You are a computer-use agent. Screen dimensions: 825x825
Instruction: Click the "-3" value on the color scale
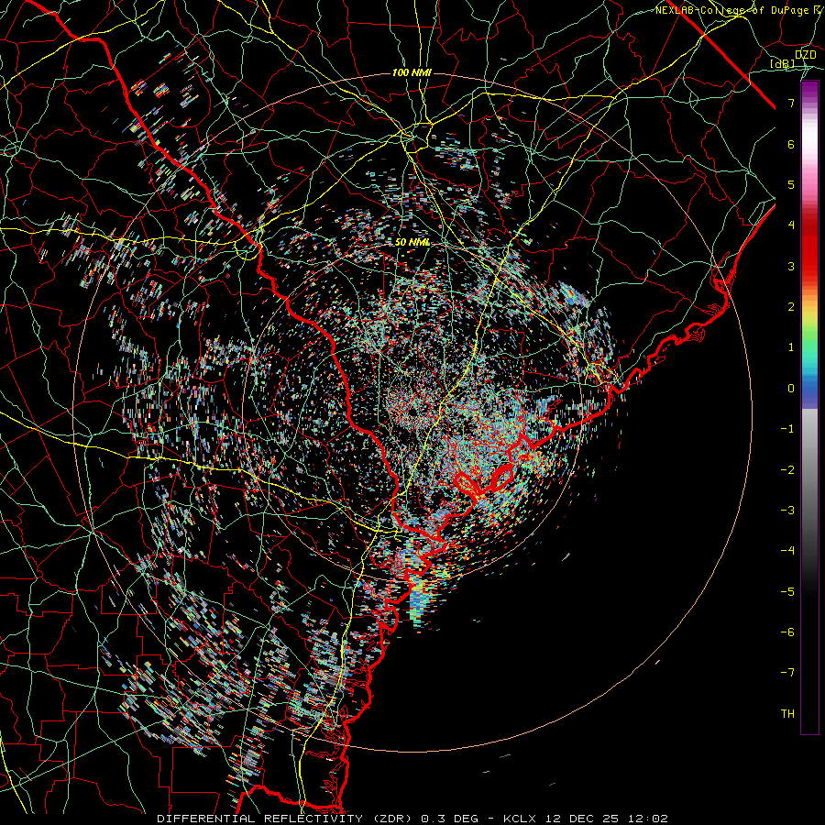coord(787,510)
